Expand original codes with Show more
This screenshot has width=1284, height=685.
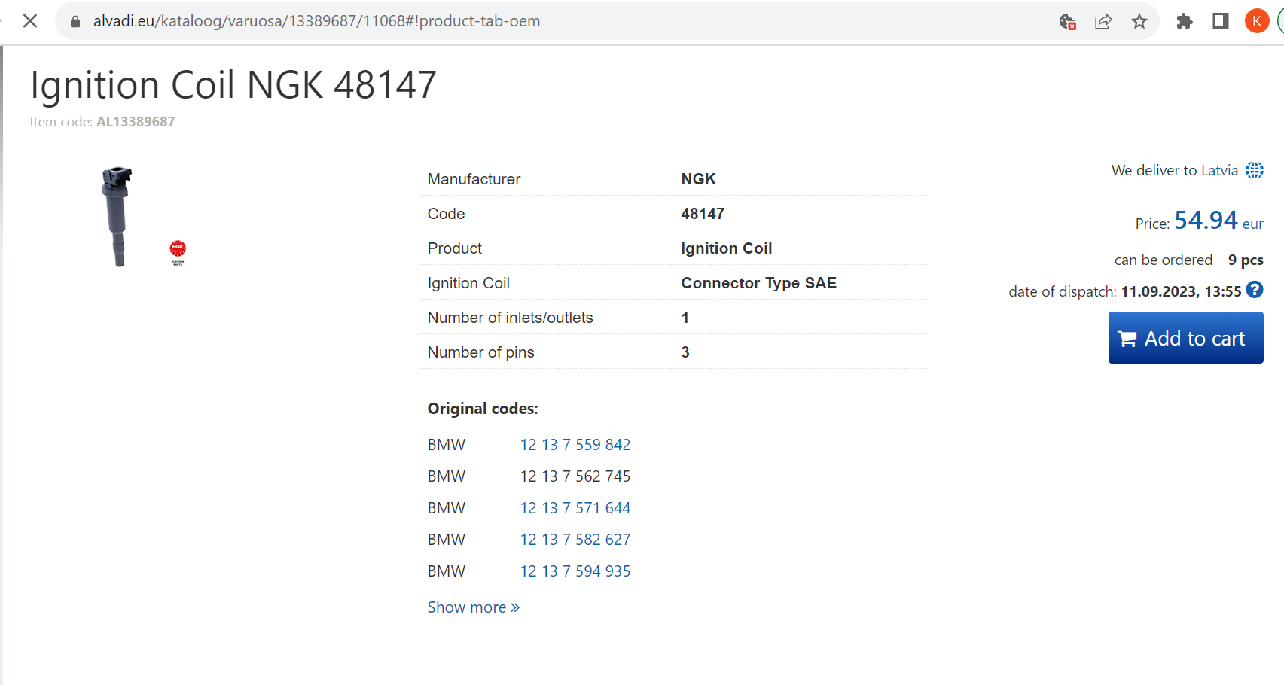point(473,607)
